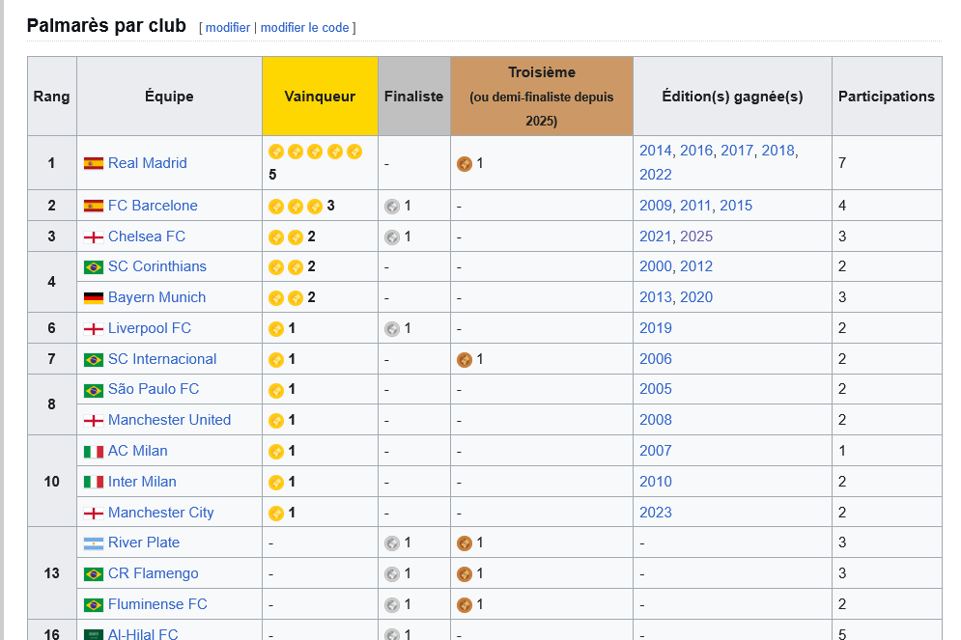This screenshot has height=640, width=961.
Task: Click the England flag beside Manchester United
Action: 93,421
